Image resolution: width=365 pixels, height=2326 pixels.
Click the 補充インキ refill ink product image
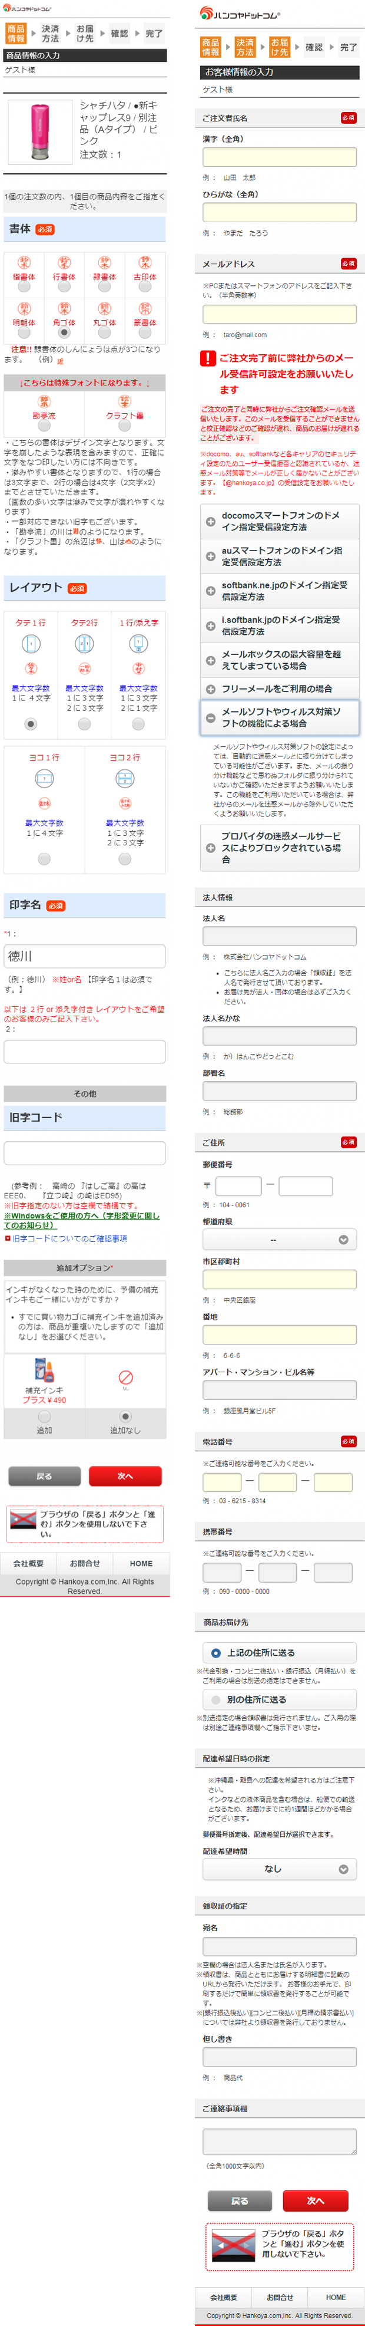tap(43, 1370)
